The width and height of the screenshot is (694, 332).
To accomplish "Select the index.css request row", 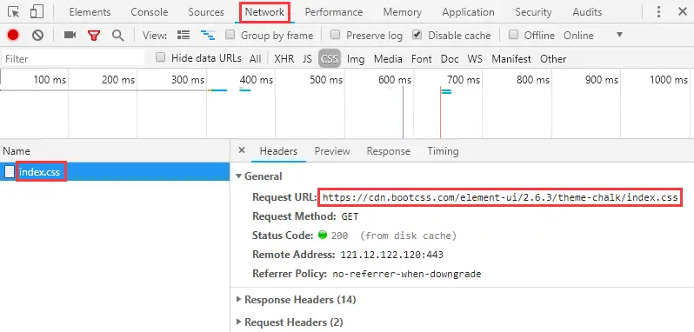I will pos(115,171).
